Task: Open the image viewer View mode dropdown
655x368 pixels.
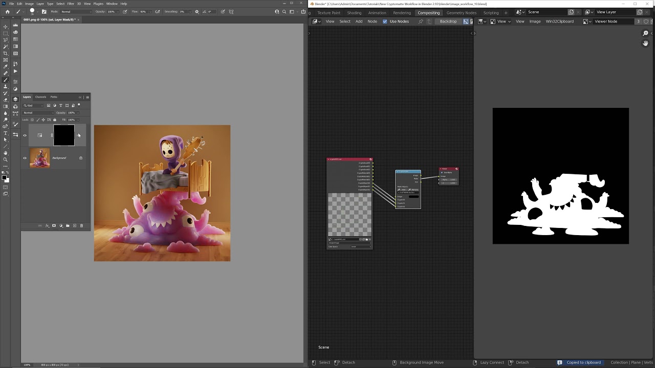Action: click(x=500, y=21)
